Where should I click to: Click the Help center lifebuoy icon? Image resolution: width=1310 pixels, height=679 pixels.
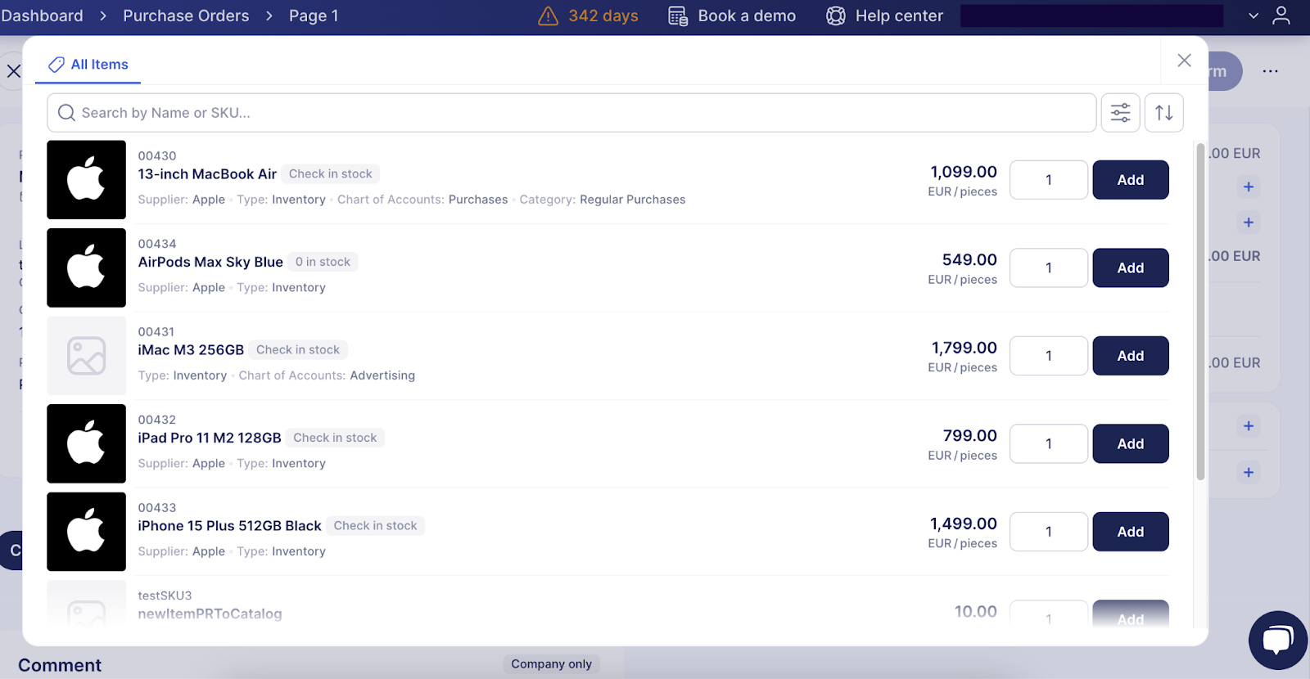tap(835, 16)
